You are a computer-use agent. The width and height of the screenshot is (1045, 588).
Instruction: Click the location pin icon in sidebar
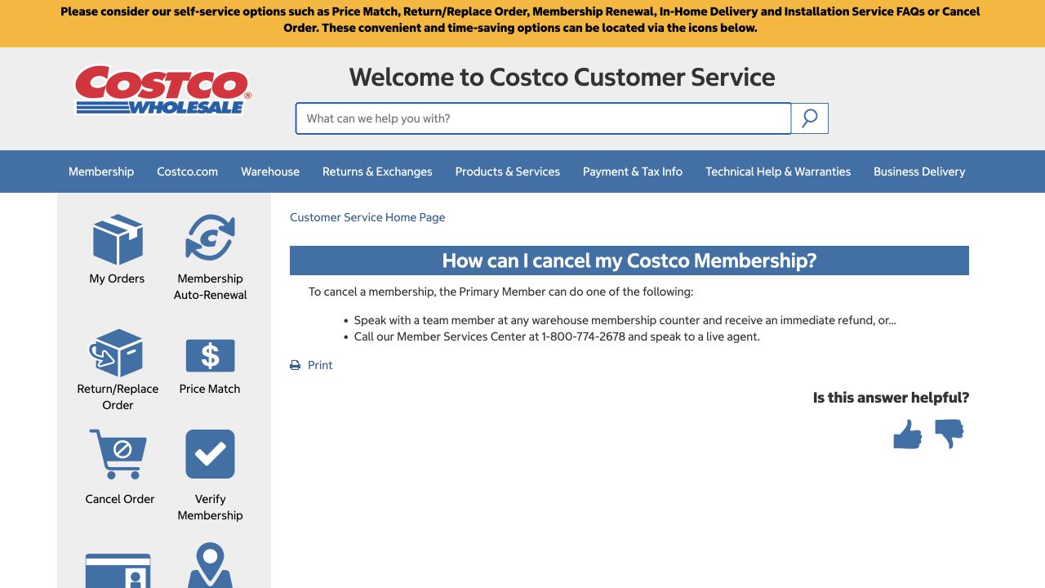(210, 566)
